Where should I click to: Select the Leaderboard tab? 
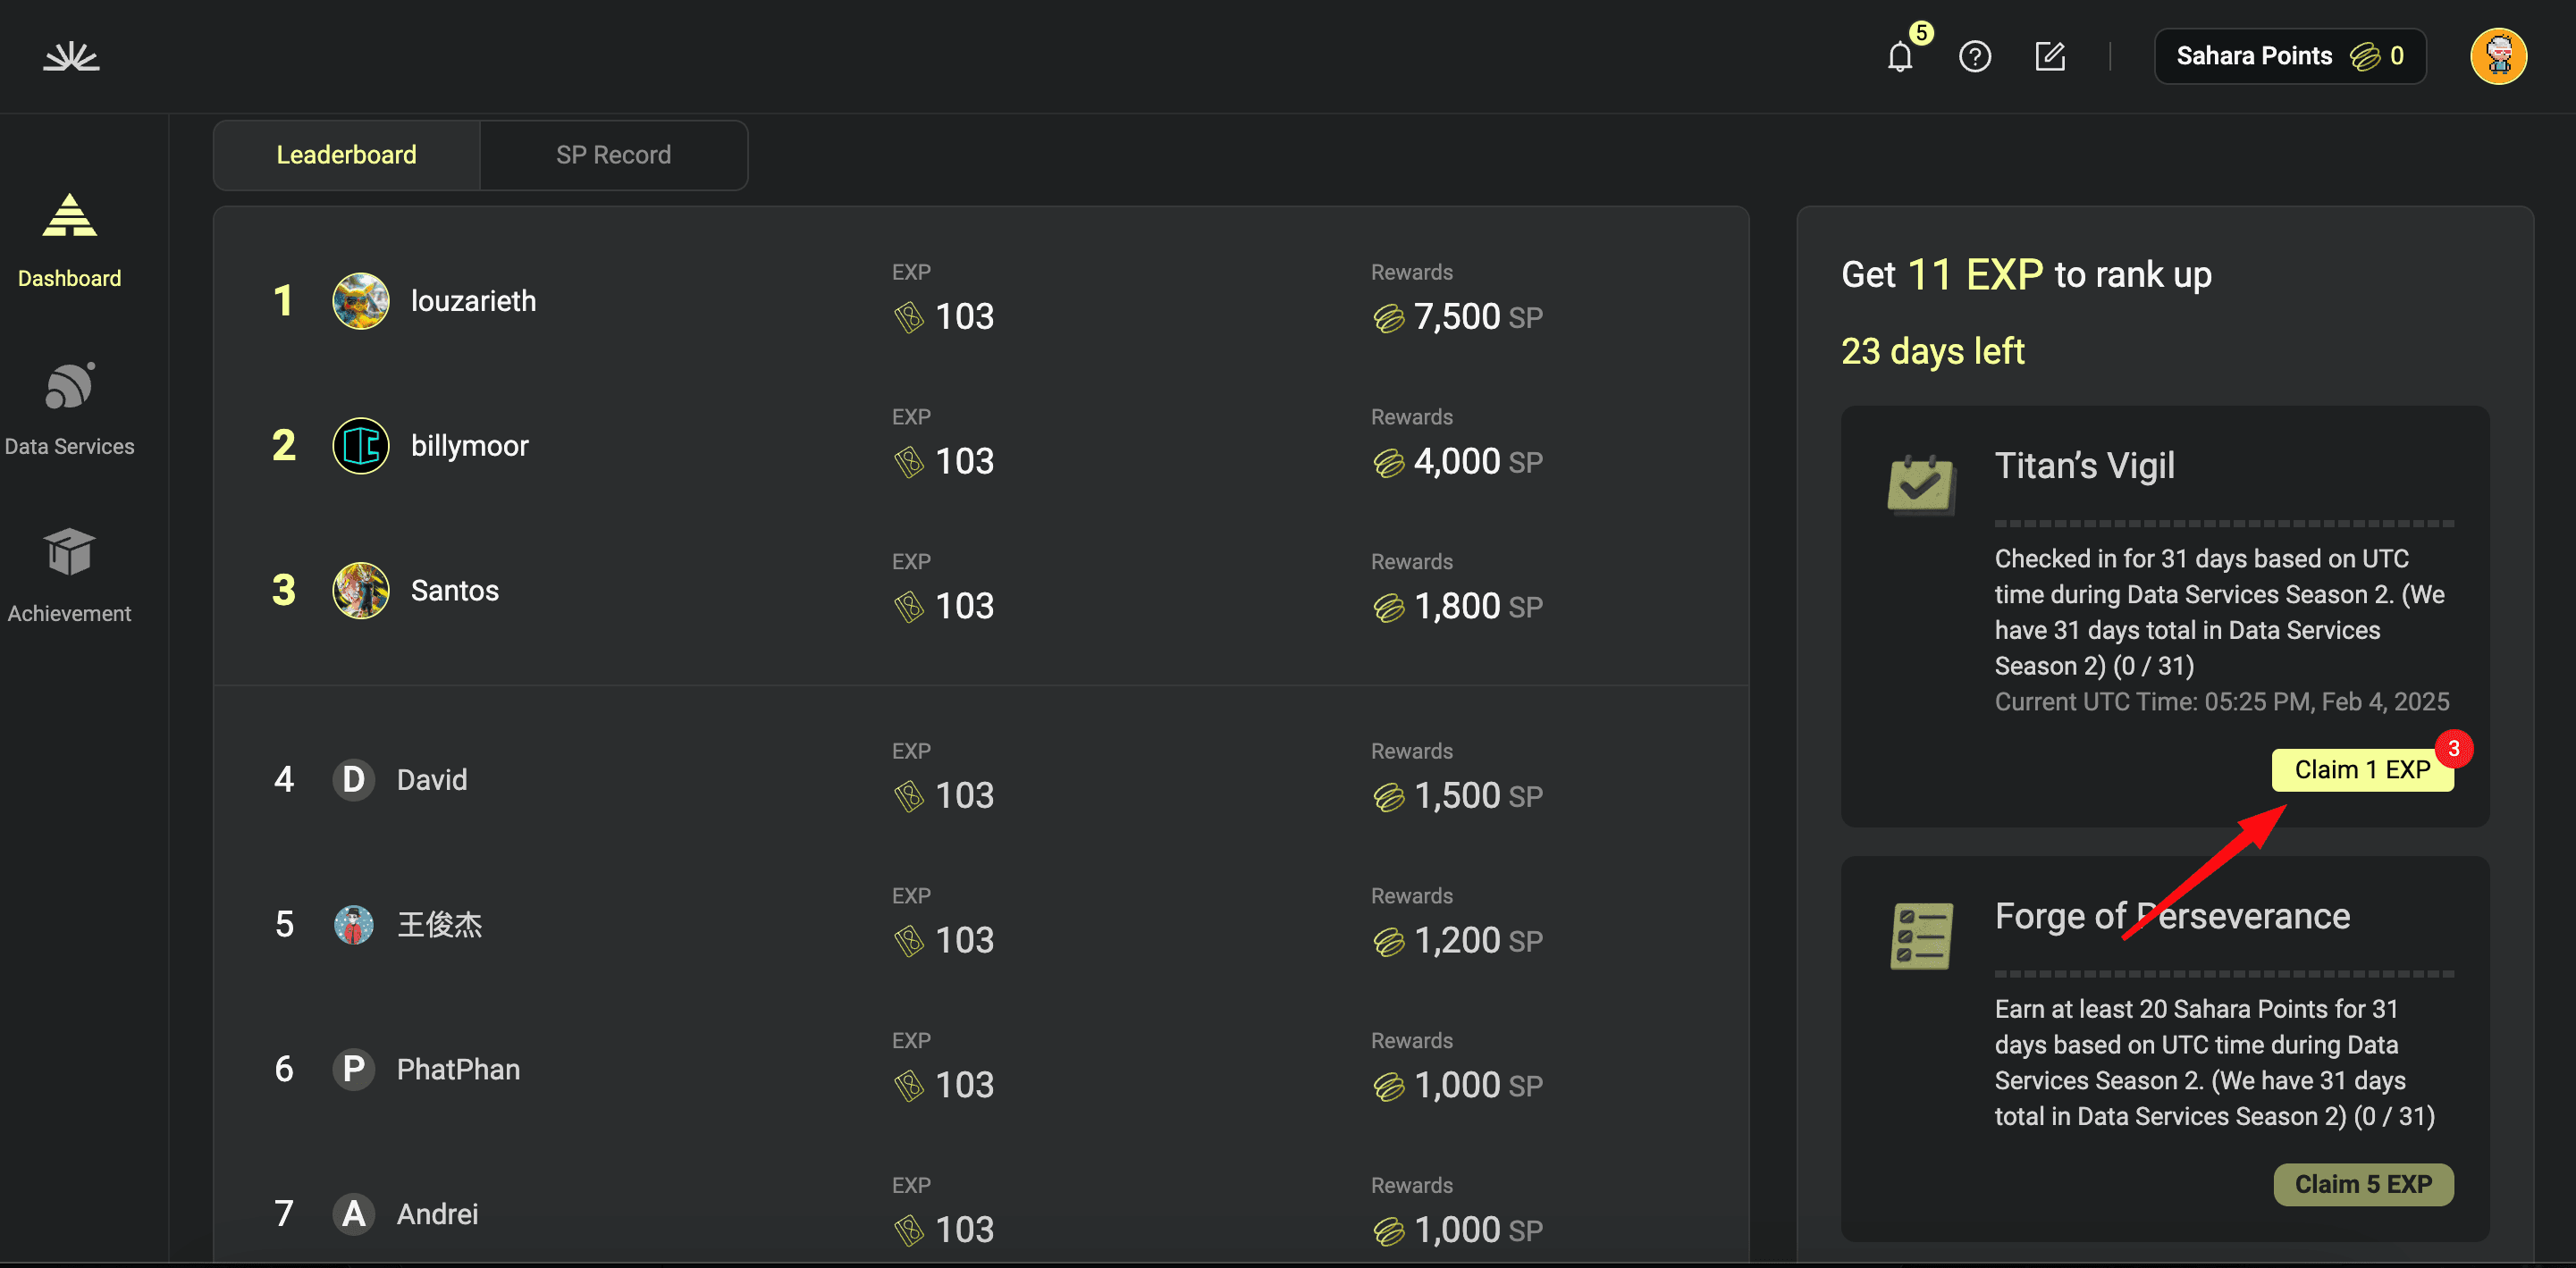pyautogui.click(x=346, y=155)
